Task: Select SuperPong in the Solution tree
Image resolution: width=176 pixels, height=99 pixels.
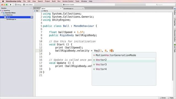Action: click(7, 10)
